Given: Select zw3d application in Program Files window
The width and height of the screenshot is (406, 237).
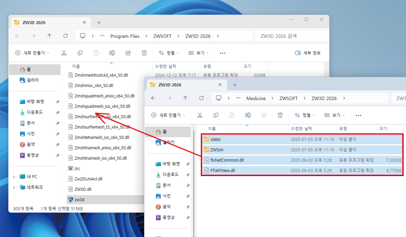Looking at the screenshot, I should click(x=105, y=200).
